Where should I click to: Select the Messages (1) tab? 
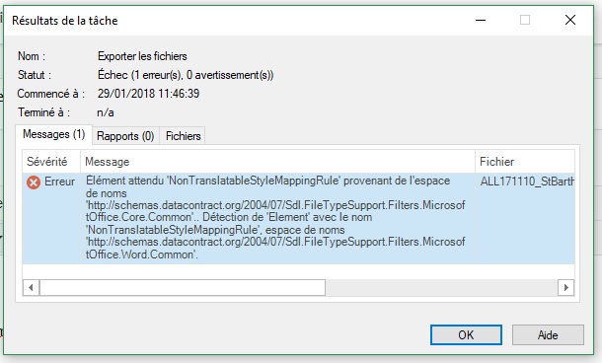[53, 134]
